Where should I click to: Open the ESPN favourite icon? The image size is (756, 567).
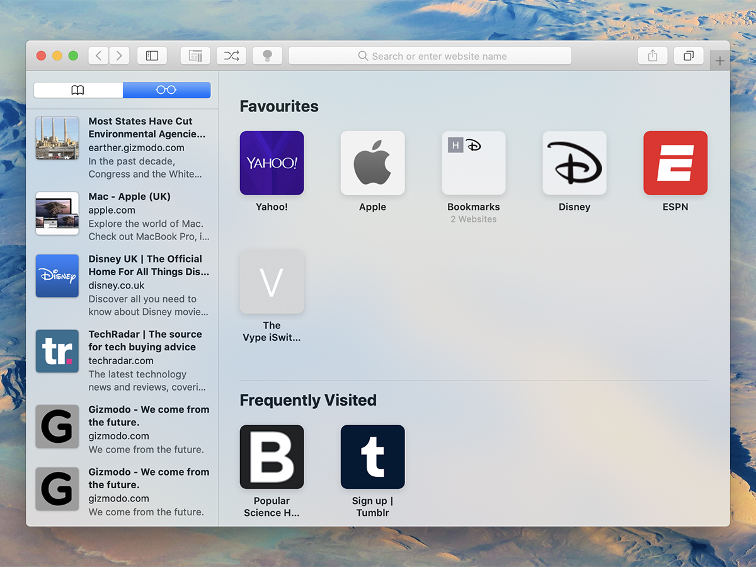point(675,163)
